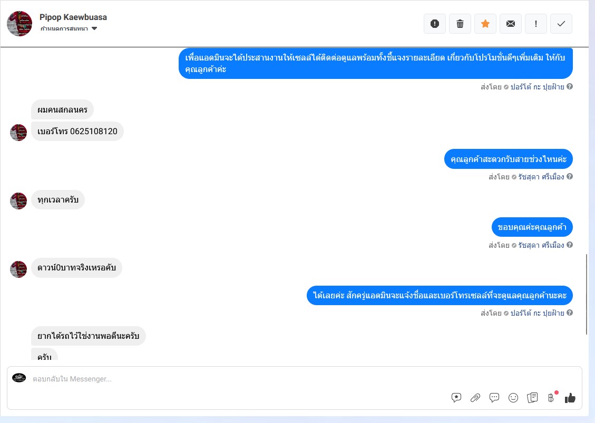Open the document notes icon
The height and width of the screenshot is (423, 595).
[532, 398]
